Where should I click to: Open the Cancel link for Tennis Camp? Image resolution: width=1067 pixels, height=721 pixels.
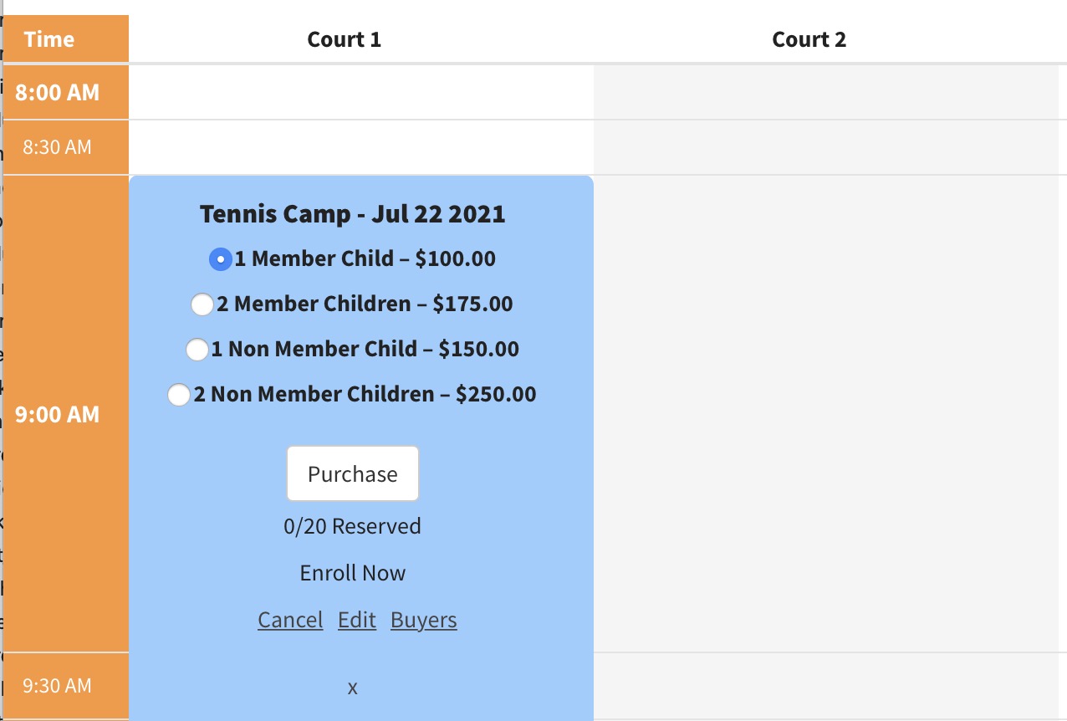290,620
